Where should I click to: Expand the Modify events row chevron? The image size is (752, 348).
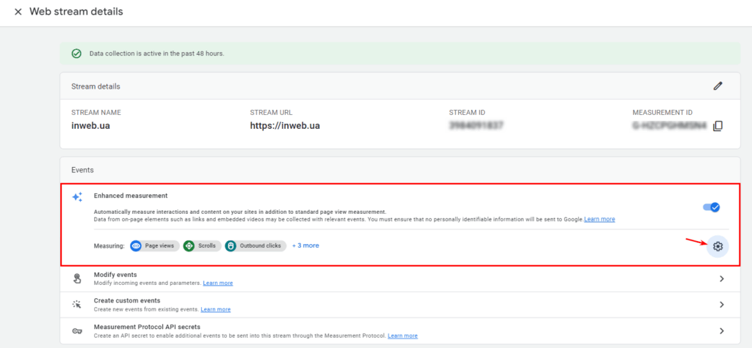coord(722,278)
